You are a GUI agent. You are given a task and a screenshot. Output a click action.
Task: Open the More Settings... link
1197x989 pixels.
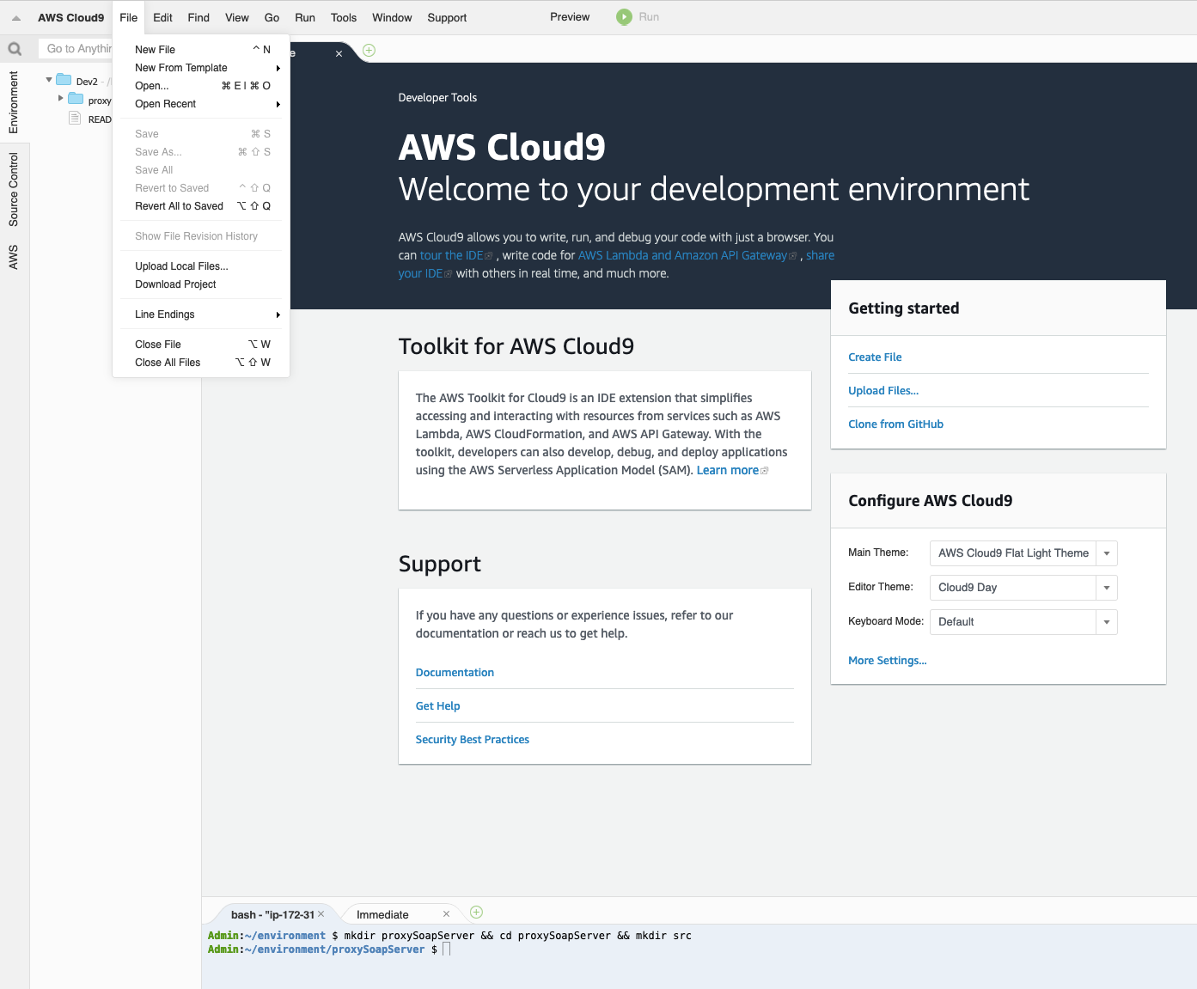888,661
